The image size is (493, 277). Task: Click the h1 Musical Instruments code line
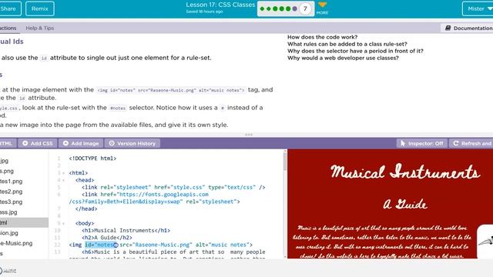click(x=126, y=231)
